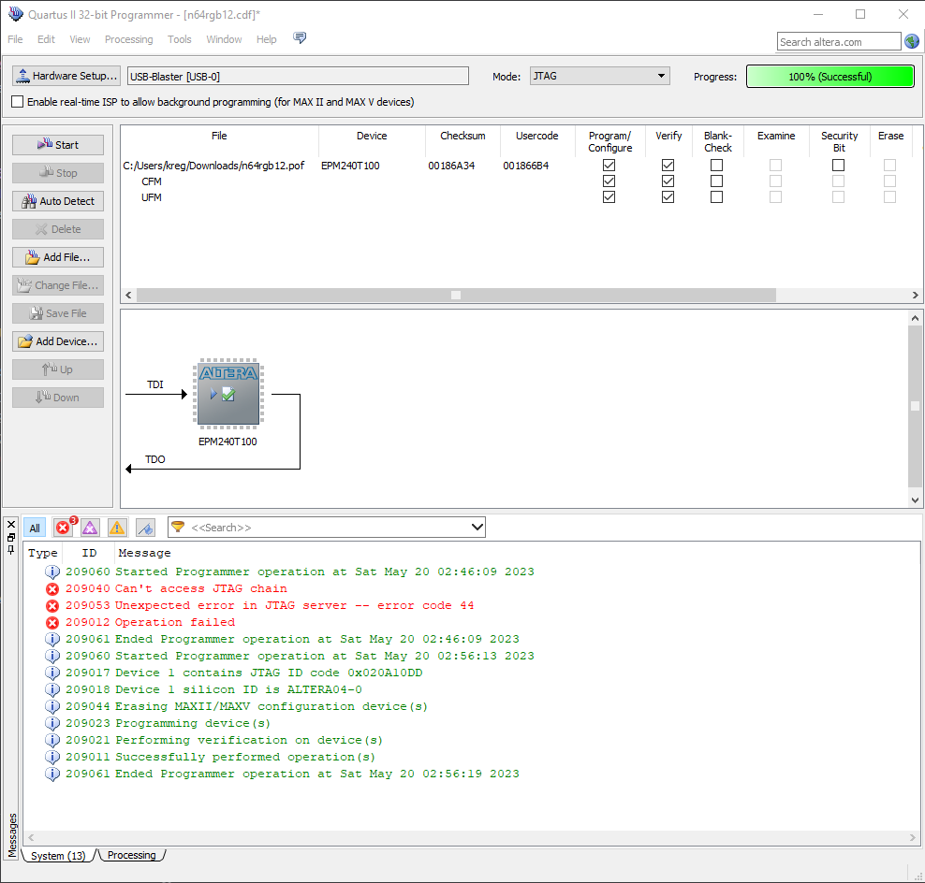Screen dimensions: 925x883
Task: Click the Add Device button
Action: 58,341
